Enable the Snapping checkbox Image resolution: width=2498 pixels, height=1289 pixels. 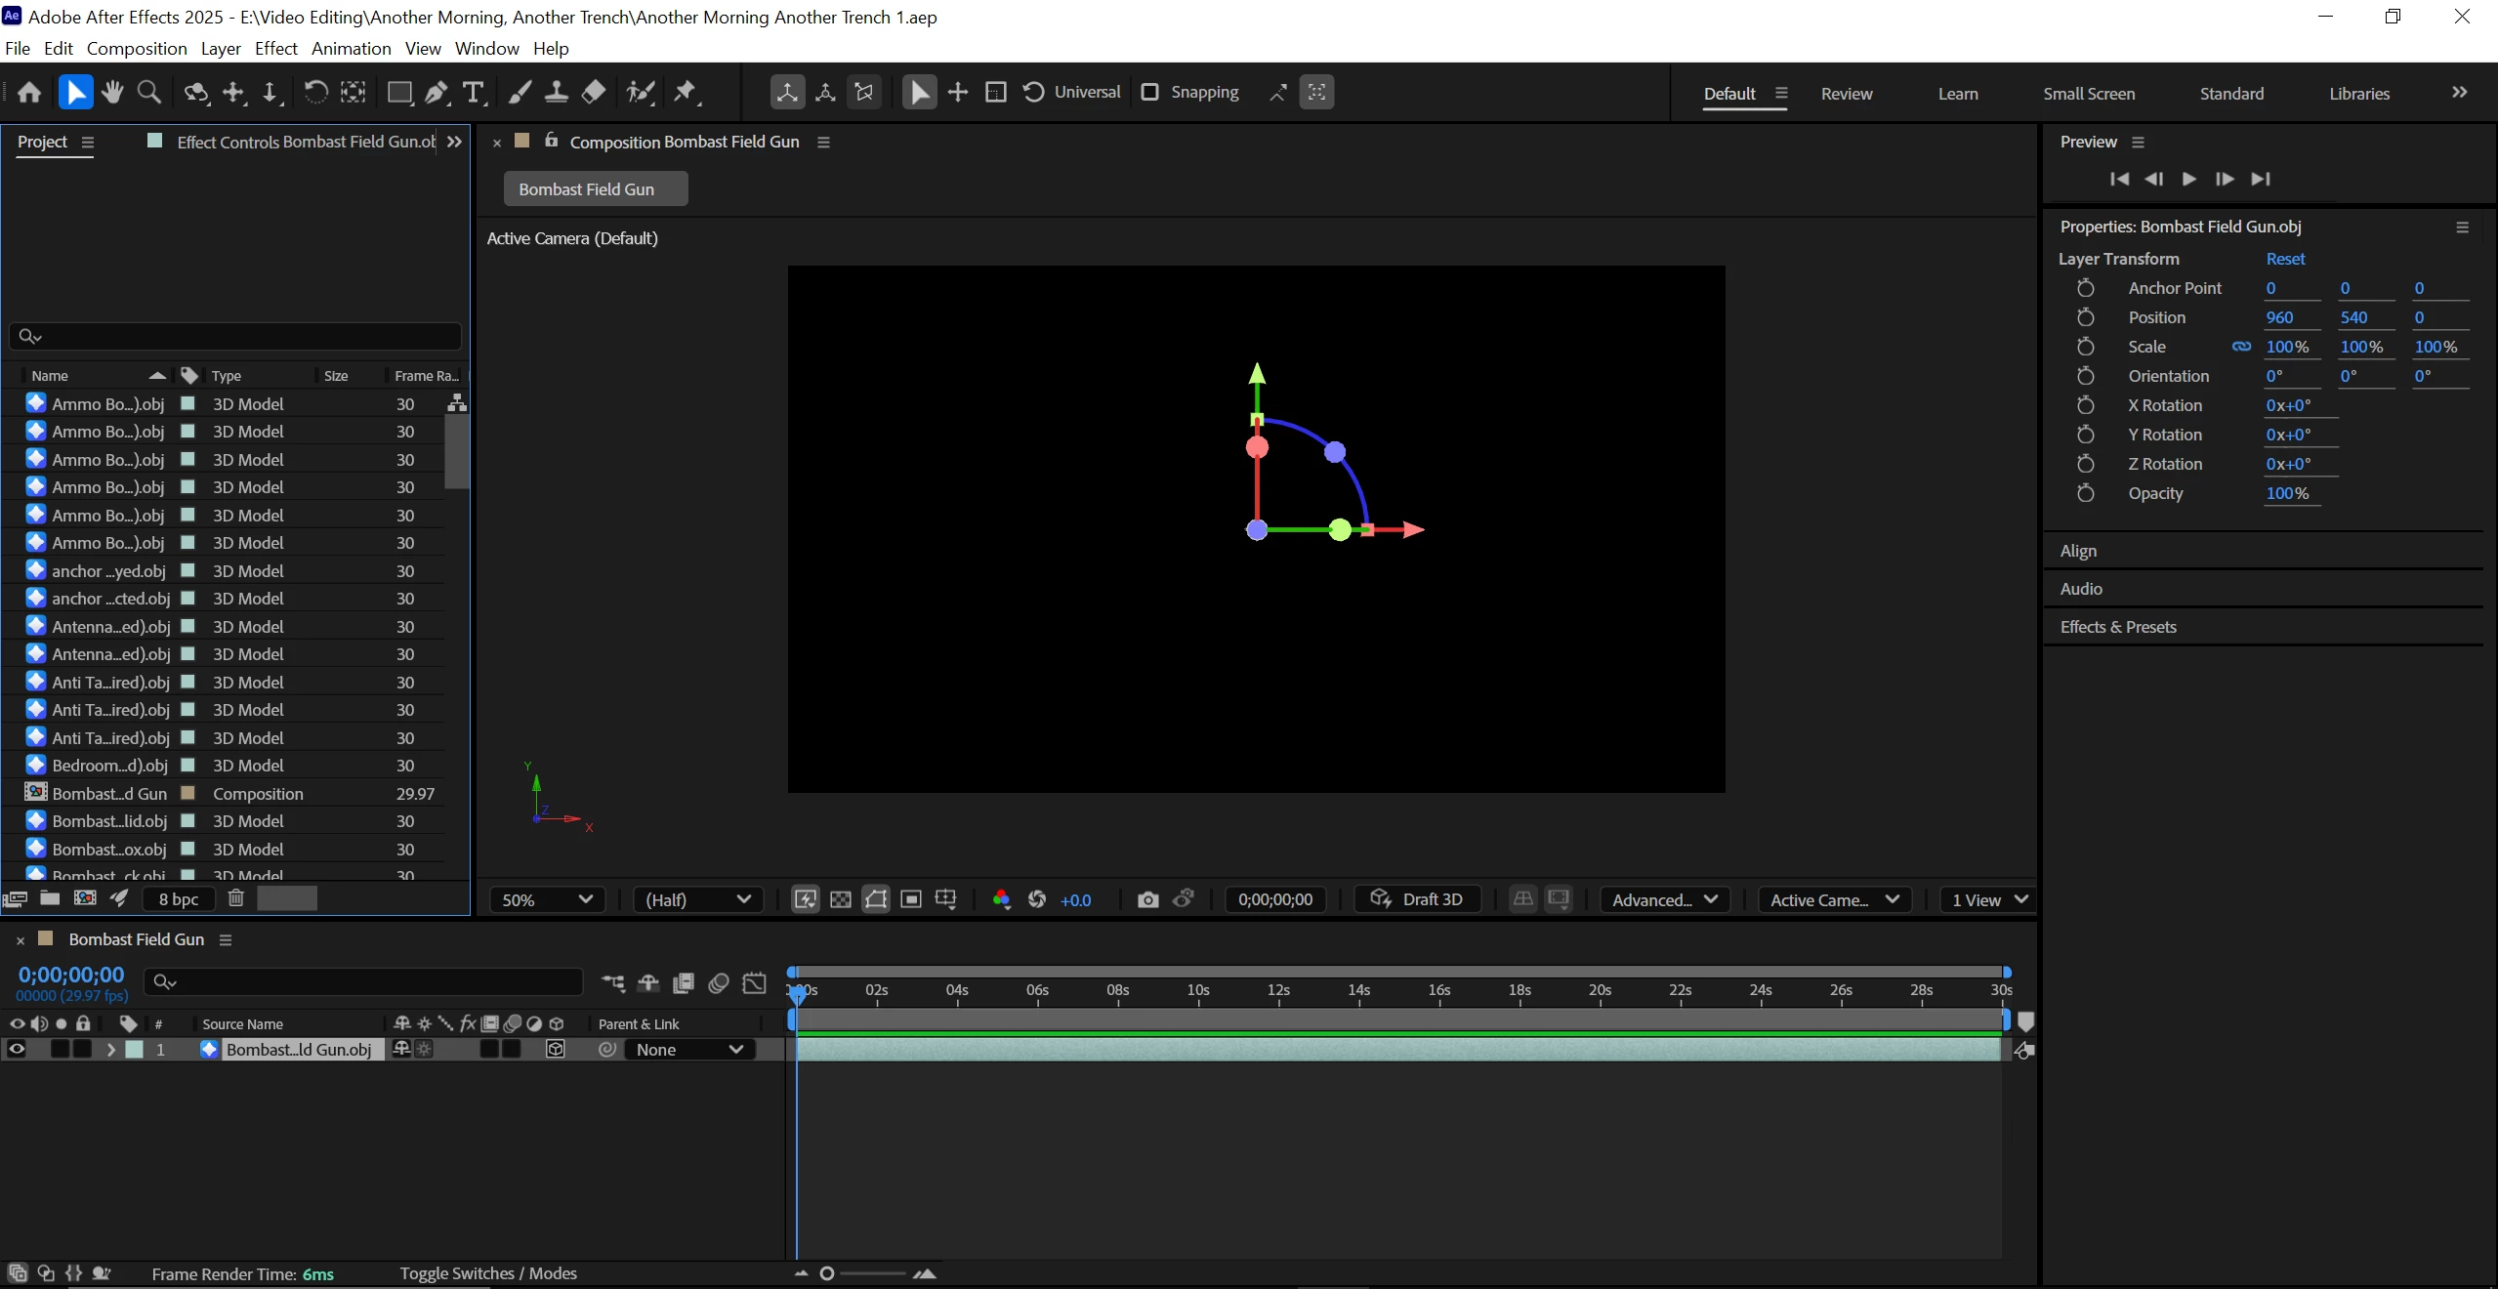coord(1150,92)
